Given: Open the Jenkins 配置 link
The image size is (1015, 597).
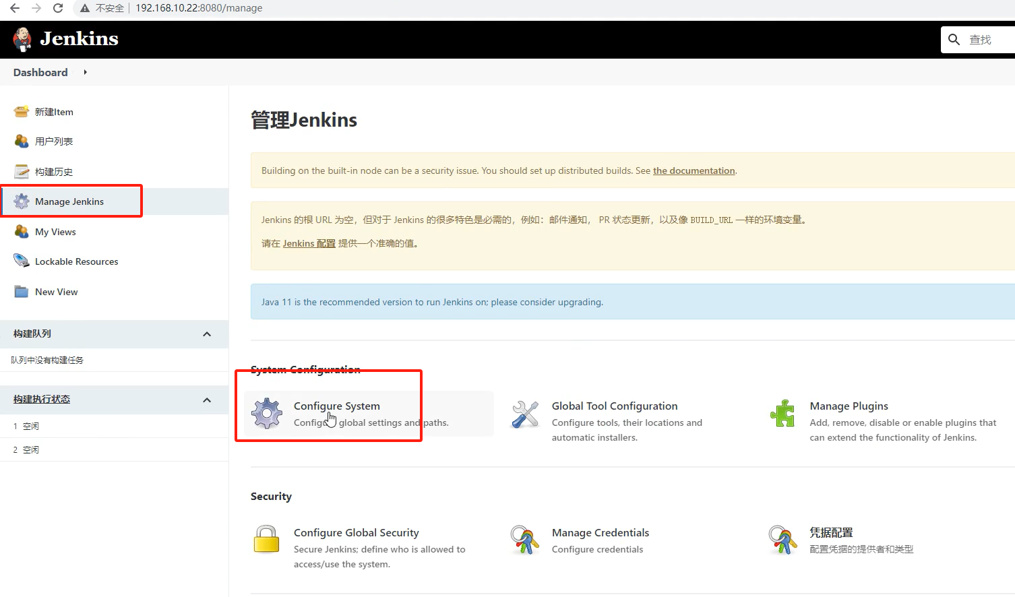Looking at the screenshot, I should [x=309, y=243].
